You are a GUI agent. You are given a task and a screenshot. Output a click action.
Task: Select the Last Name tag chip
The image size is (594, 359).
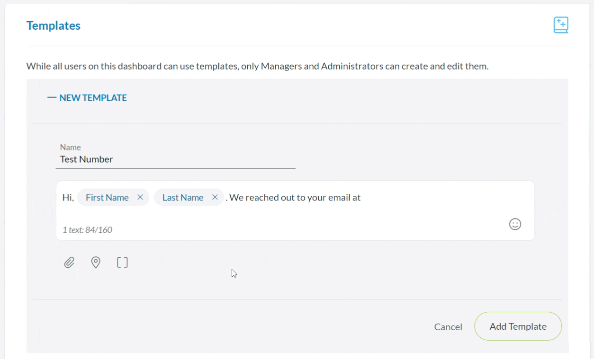click(183, 197)
